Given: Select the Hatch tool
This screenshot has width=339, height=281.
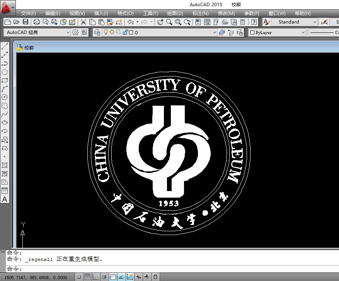Looking at the screenshot, I should (x=5, y=165).
